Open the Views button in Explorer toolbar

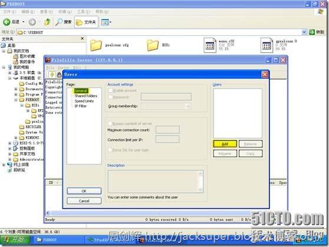pyautogui.click(x=106, y=22)
